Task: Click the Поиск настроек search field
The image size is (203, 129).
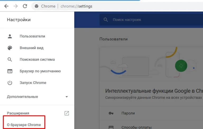Action: [151, 20]
